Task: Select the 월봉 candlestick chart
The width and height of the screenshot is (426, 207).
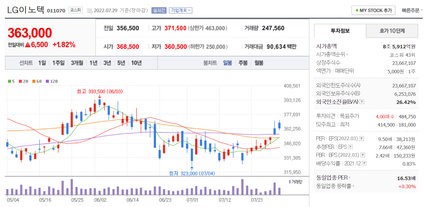Action: tap(259, 63)
